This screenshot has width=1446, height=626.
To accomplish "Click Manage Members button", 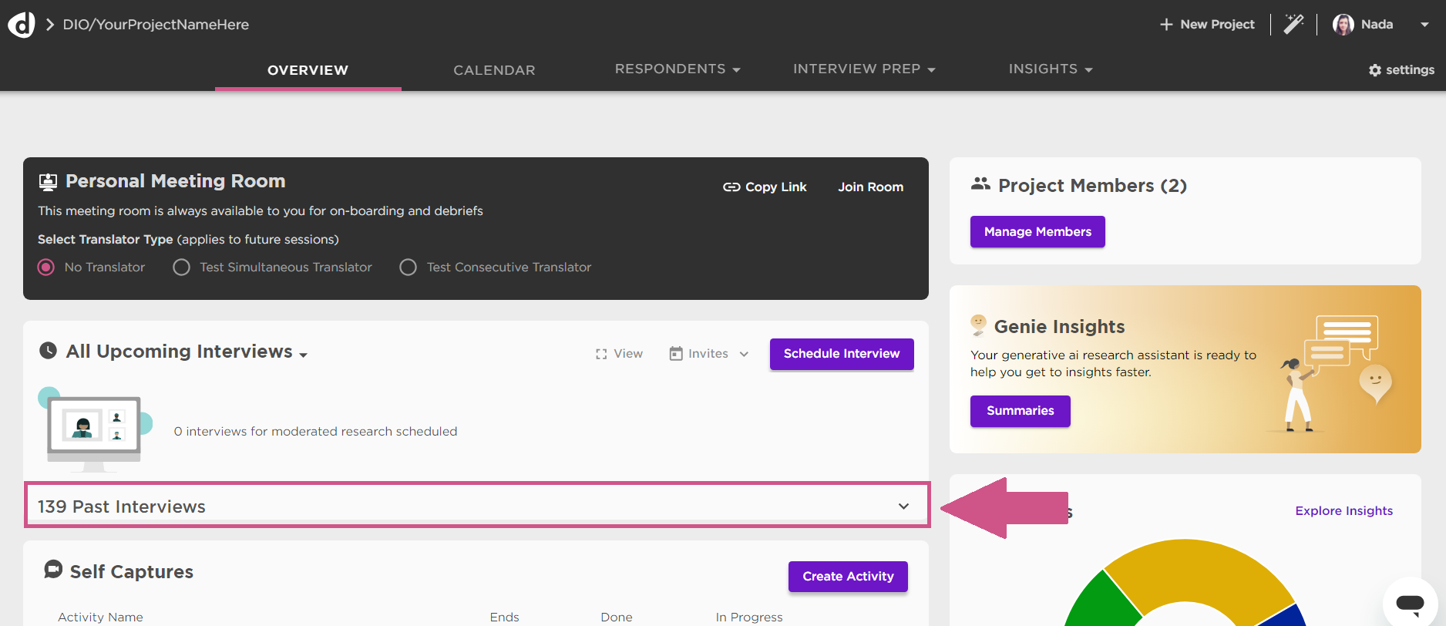I will 1037,232.
